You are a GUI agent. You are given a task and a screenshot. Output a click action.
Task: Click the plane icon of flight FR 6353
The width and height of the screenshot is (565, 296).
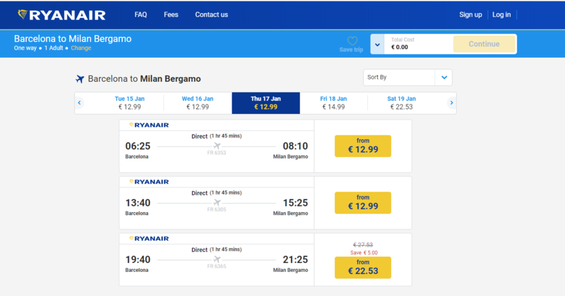(x=216, y=146)
